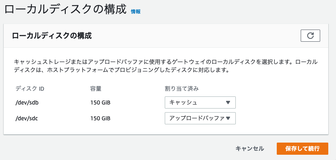Open the キャッシュ dropdown for /dev/sdb
The image size is (336, 160).
tap(200, 102)
